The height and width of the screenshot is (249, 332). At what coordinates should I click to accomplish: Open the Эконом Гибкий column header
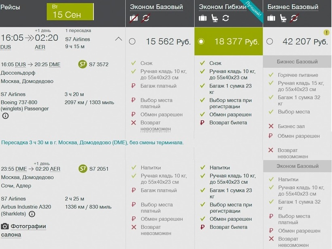click(x=223, y=7)
